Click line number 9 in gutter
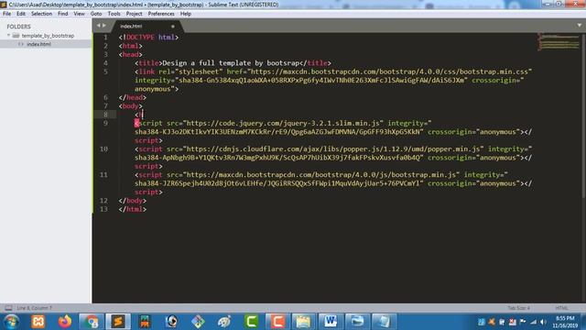The height and width of the screenshot is (330, 586). [x=105, y=123]
